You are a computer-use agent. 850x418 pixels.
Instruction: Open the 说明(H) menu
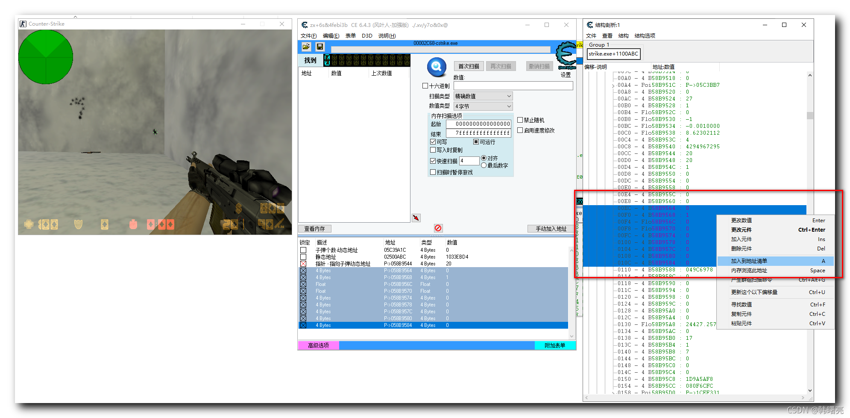(387, 36)
